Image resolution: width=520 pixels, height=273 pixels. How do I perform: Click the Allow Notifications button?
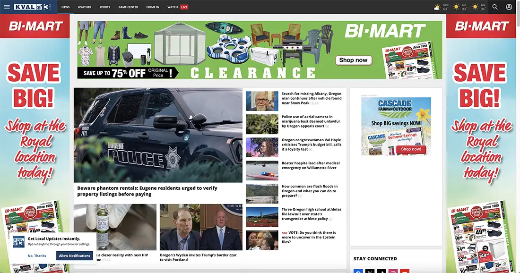click(75, 256)
